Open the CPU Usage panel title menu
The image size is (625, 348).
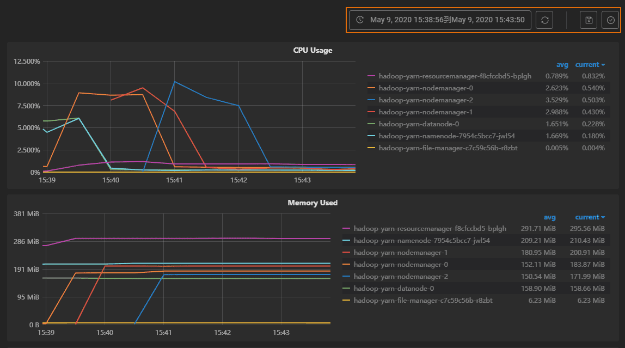pos(312,50)
